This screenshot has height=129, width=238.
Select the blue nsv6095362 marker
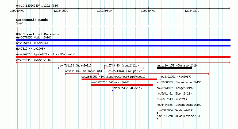click(x=113, y=91)
